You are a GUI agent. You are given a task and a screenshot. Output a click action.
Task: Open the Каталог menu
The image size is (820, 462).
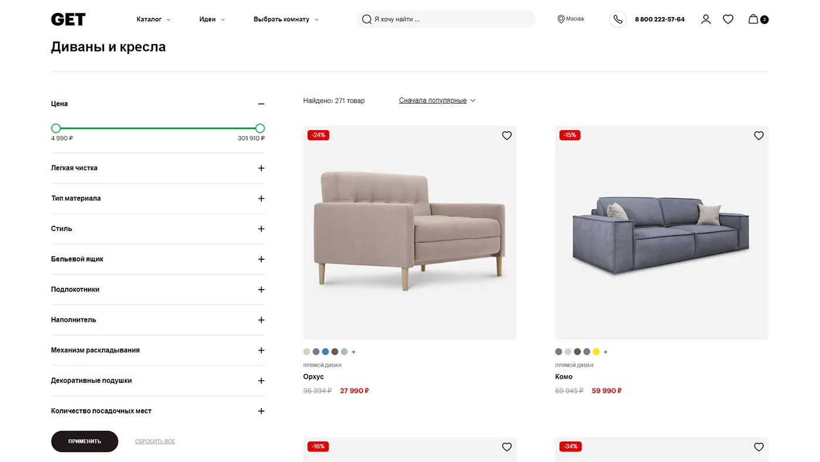pos(153,19)
